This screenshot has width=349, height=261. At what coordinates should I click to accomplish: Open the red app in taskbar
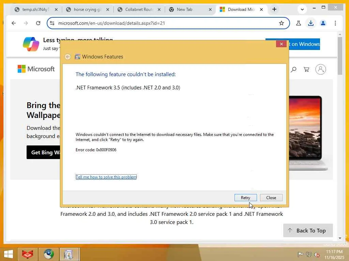pyautogui.click(x=27, y=254)
